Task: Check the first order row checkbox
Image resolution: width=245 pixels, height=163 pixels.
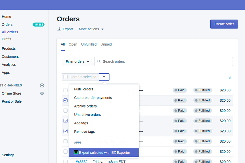Action: [x=66, y=90]
